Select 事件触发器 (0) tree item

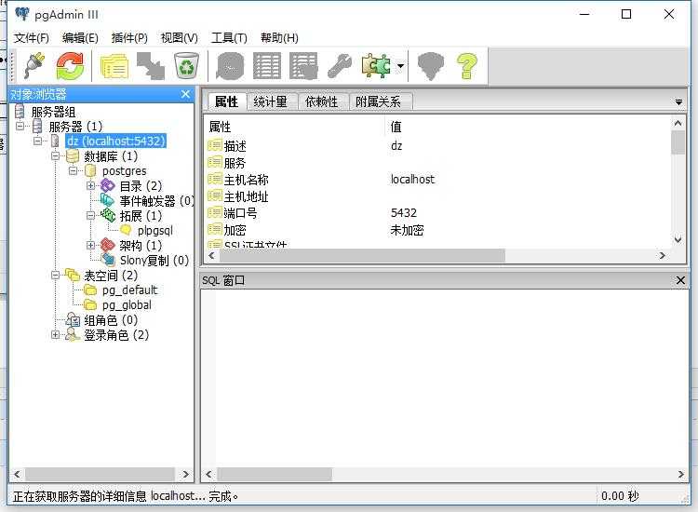tap(156, 201)
